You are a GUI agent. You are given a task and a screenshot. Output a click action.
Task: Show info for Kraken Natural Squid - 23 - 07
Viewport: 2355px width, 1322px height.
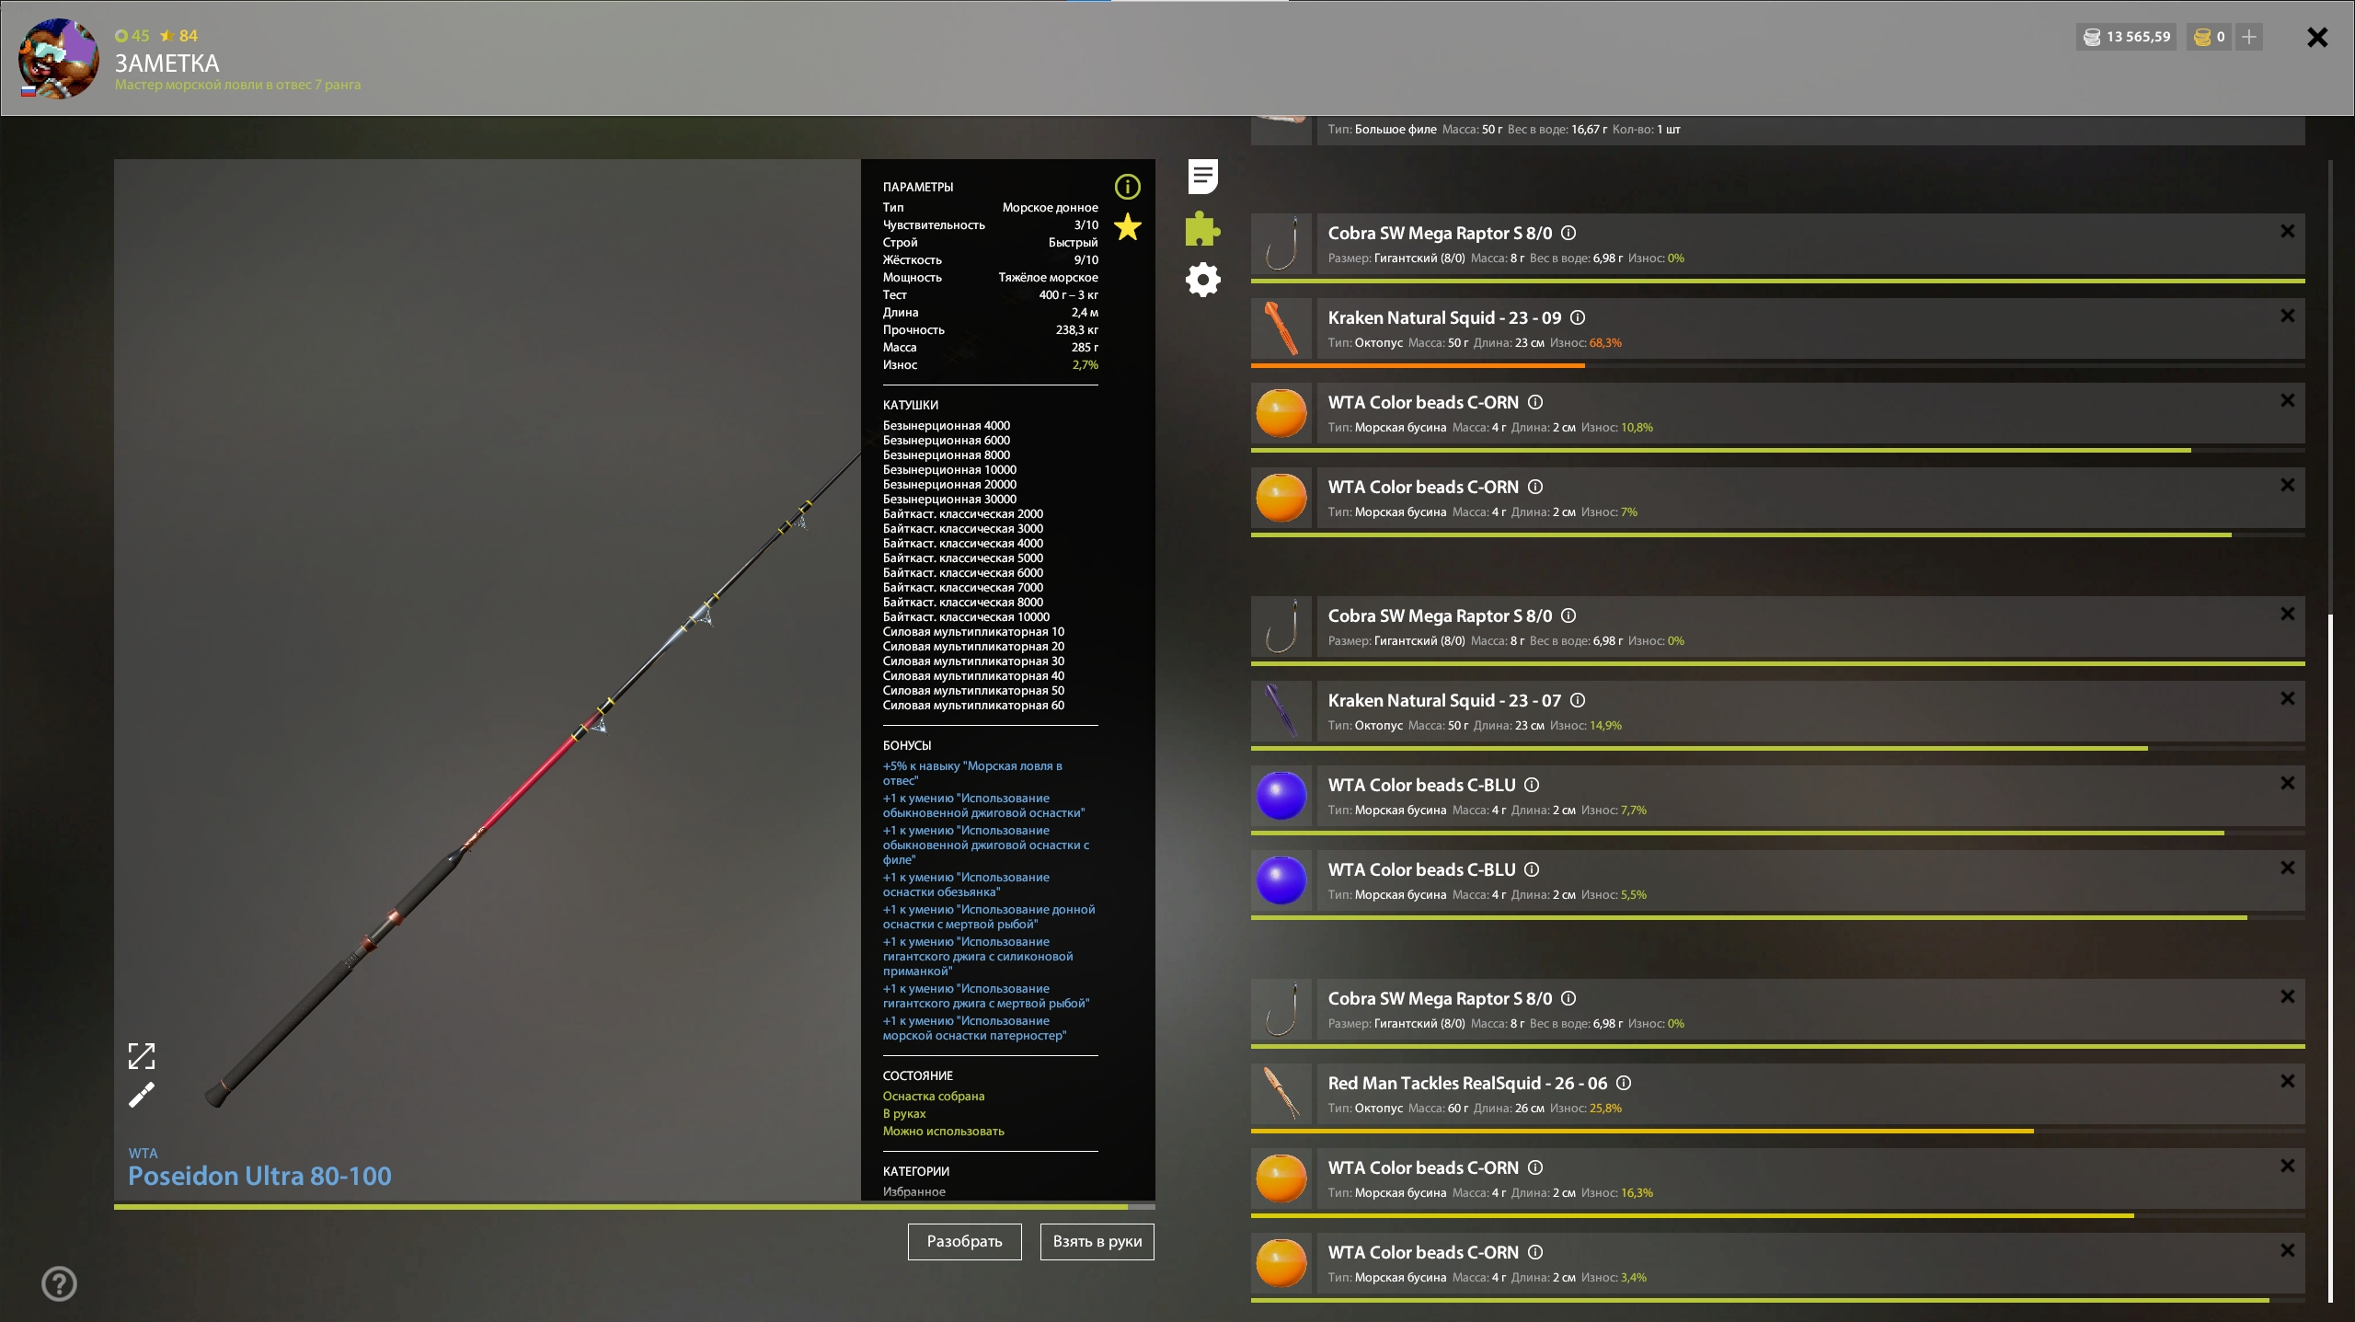coord(1578,701)
